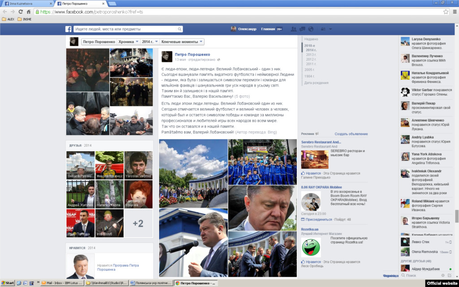Switch to the Inna Kuznetsova browser tab
This screenshot has height=287, width=459.
[x=26, y=3]
